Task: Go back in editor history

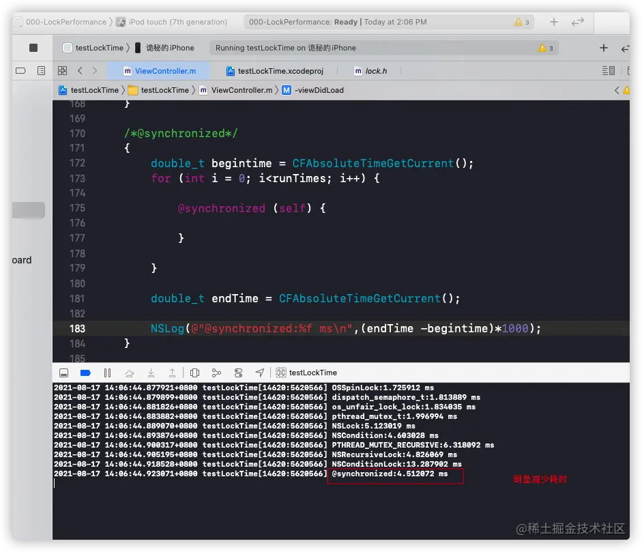Action: point(81,71)
